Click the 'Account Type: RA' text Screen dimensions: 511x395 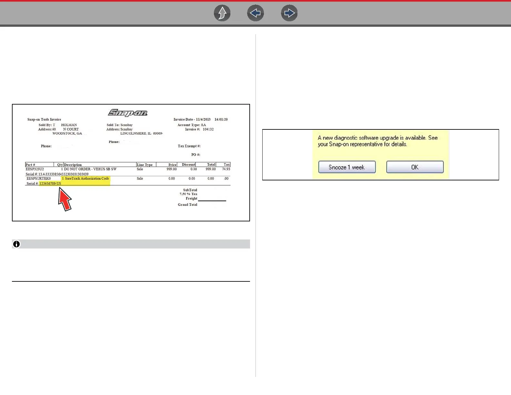(192, 125)
